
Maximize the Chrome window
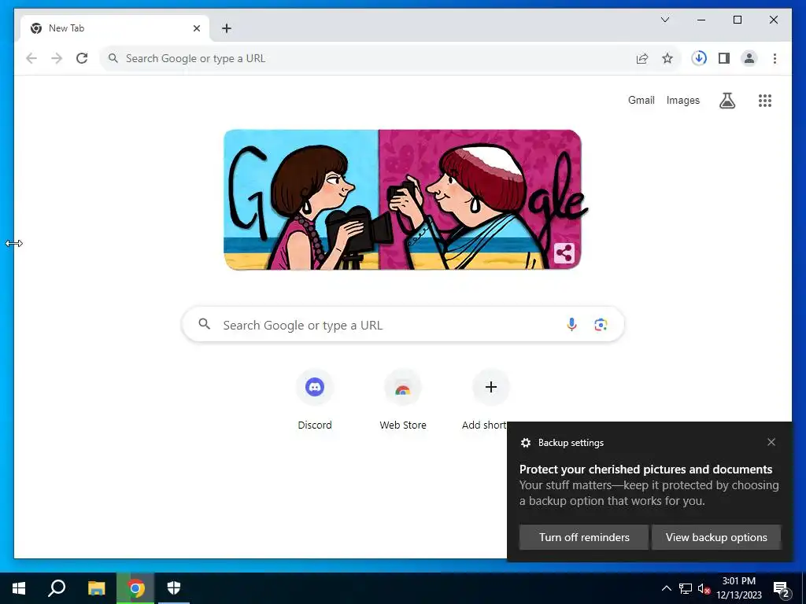(737, 20)
